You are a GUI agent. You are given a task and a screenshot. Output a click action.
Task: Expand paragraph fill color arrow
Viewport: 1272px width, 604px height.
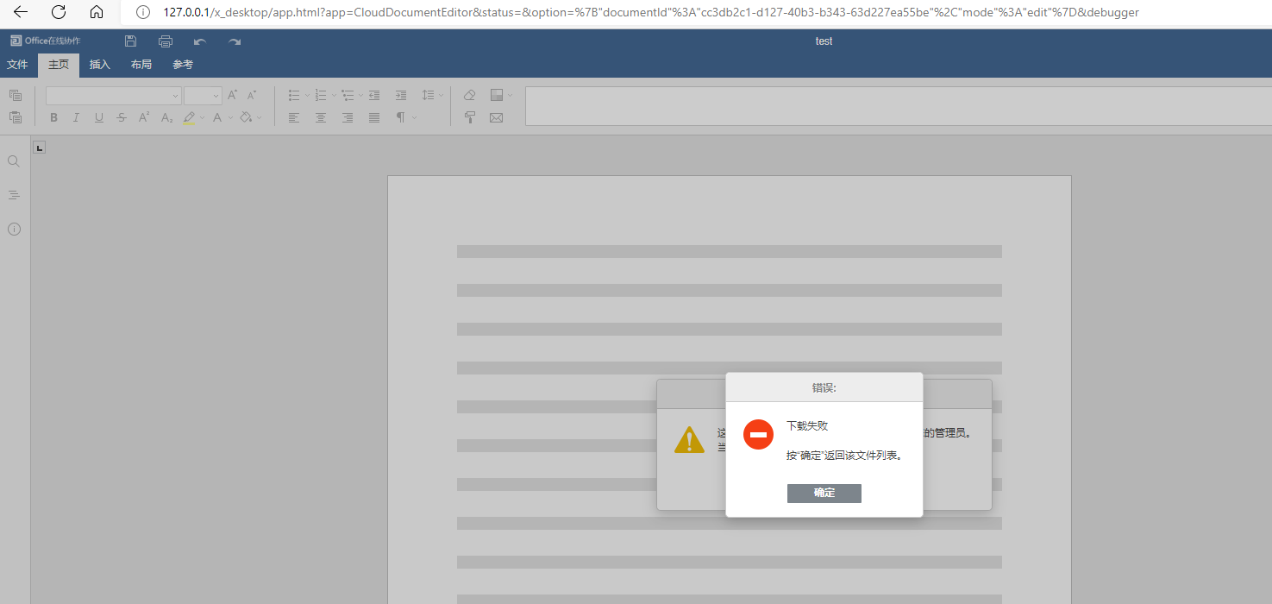click(x=259, y=117)
